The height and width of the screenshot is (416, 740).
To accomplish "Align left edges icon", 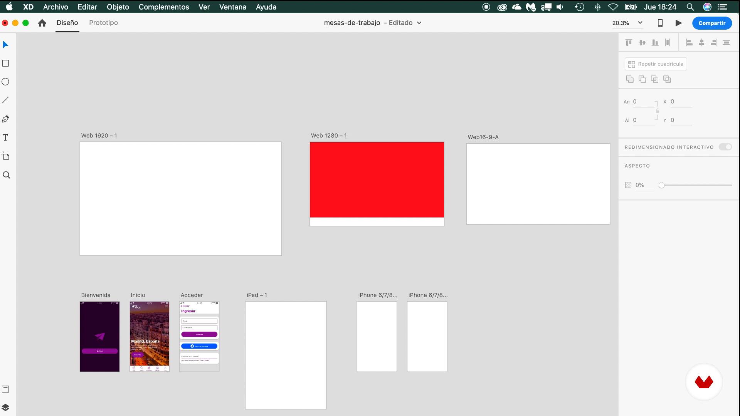I will pyautogui.click(x=689, y=43).
